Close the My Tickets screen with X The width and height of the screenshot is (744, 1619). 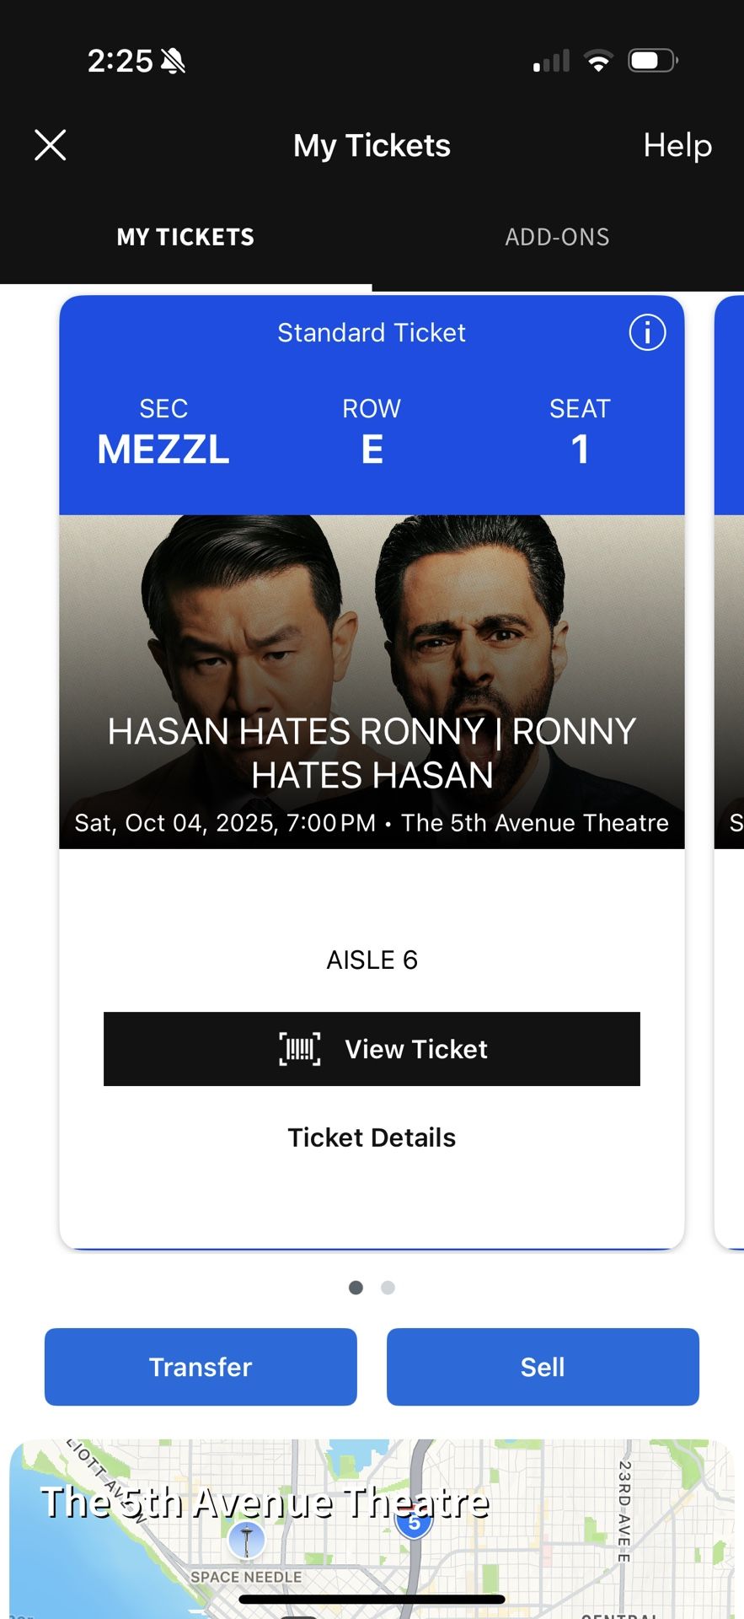pos(51,145)
